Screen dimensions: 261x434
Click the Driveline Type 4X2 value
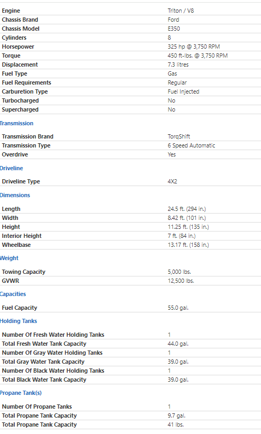[172, 181]
